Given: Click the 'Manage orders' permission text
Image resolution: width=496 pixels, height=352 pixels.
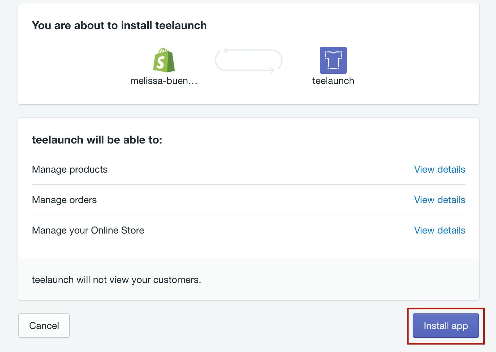Looking at the screenshot, I should pos(64,200).
